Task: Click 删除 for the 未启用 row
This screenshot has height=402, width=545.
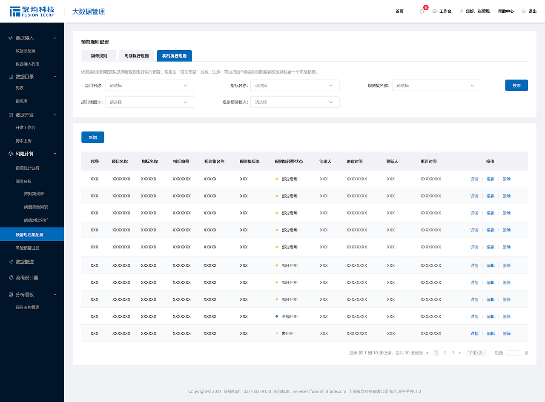Action: 506,334
